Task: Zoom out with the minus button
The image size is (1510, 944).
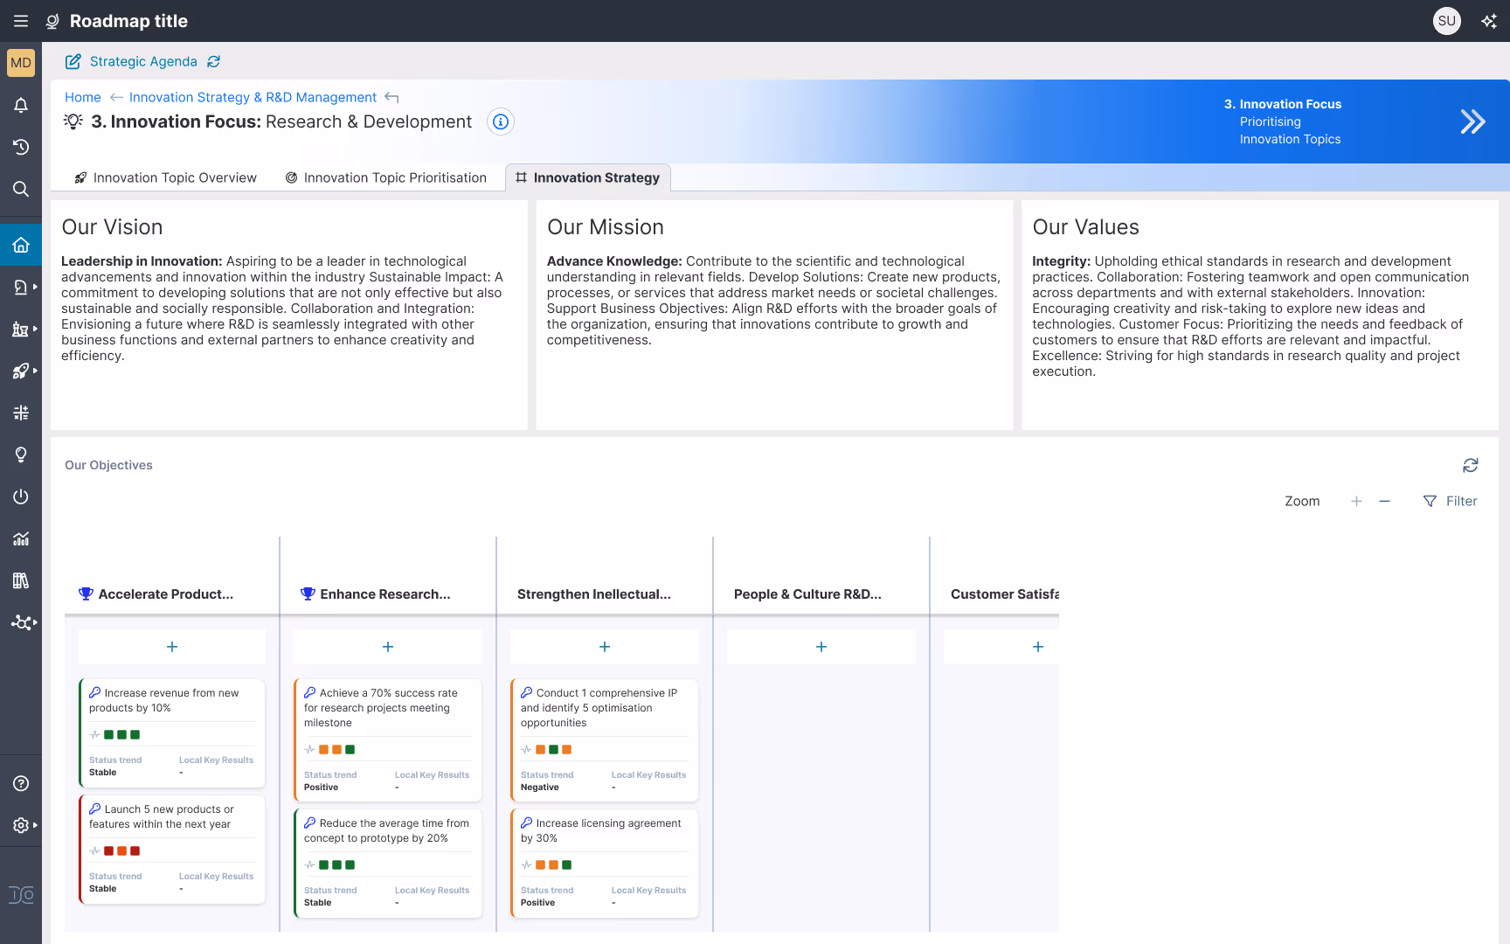Action: point(1384,501)
